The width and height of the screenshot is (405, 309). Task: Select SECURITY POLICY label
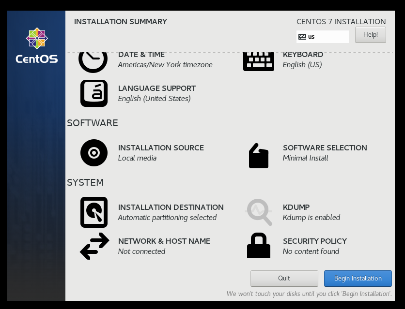click(x=315, y=241)
